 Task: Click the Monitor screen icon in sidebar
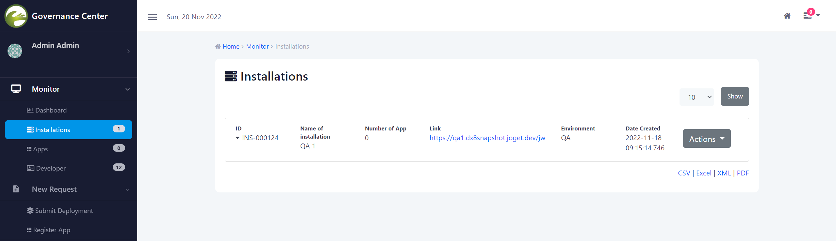pyautogui.click(x=16, y=89)
